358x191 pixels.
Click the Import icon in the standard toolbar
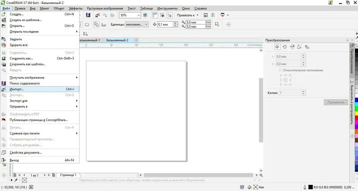[x=98, y=15]
